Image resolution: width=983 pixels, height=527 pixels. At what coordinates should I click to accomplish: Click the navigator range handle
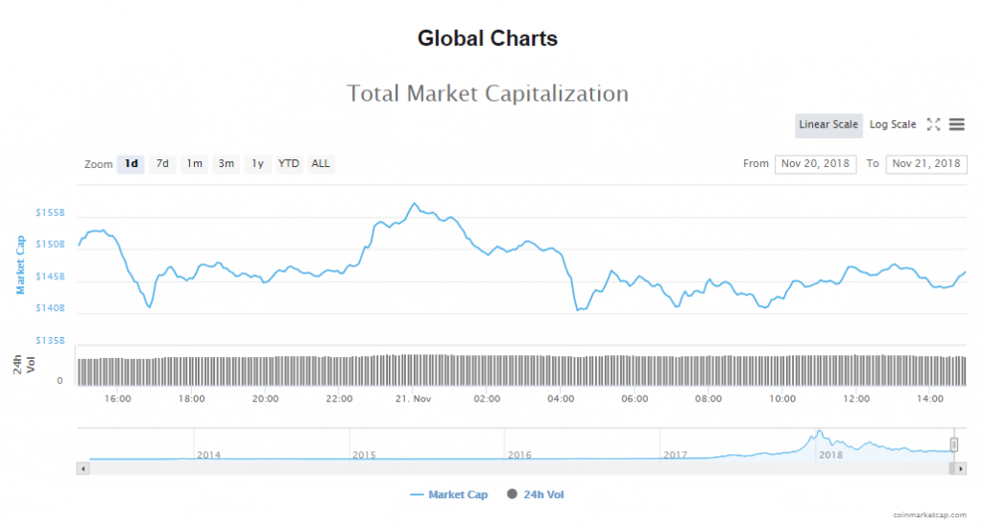(954, 443)
